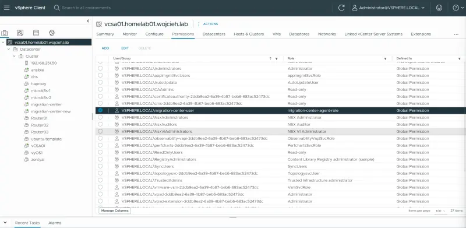Open the items per page dropdown
This screenshot has height=228, width=466.
click(x=440, y=211)
